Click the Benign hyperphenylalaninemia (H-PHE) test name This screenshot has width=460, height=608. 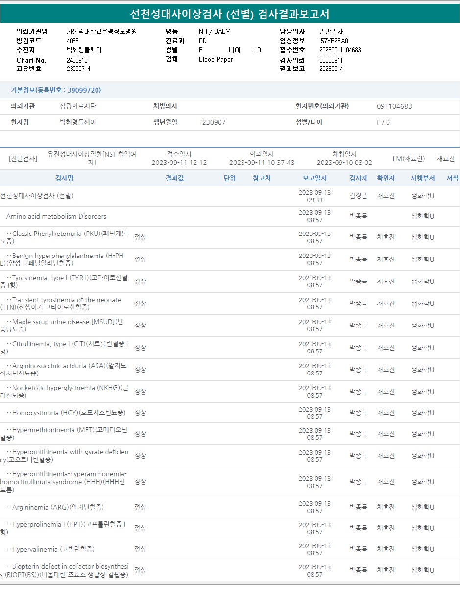pos(62,259)
